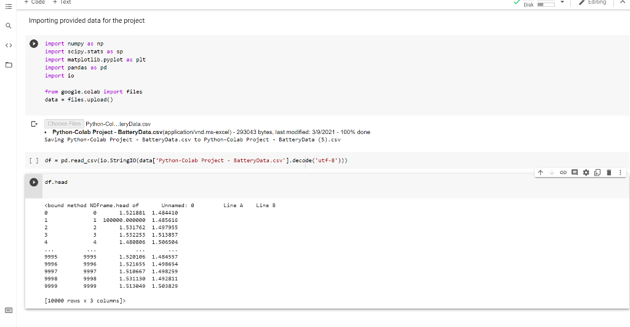Screen dimensions: 630x327
Task: Delete the df.head cell
Action: pyautogui.click(x=609, y=173)
